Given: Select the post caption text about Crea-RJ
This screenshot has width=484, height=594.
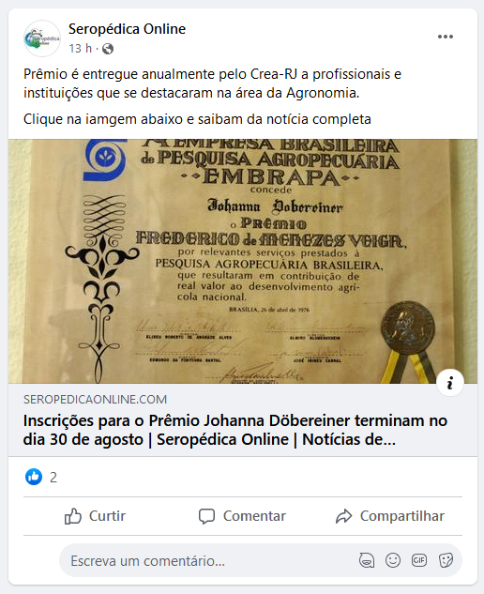Looking at the screenshot, I should pyautogui.click(x=212, y=84).
